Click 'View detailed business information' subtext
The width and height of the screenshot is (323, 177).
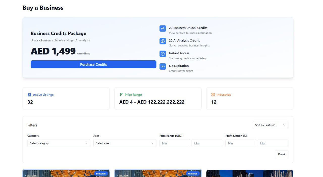pyautogui.click(x=190, y=33)
